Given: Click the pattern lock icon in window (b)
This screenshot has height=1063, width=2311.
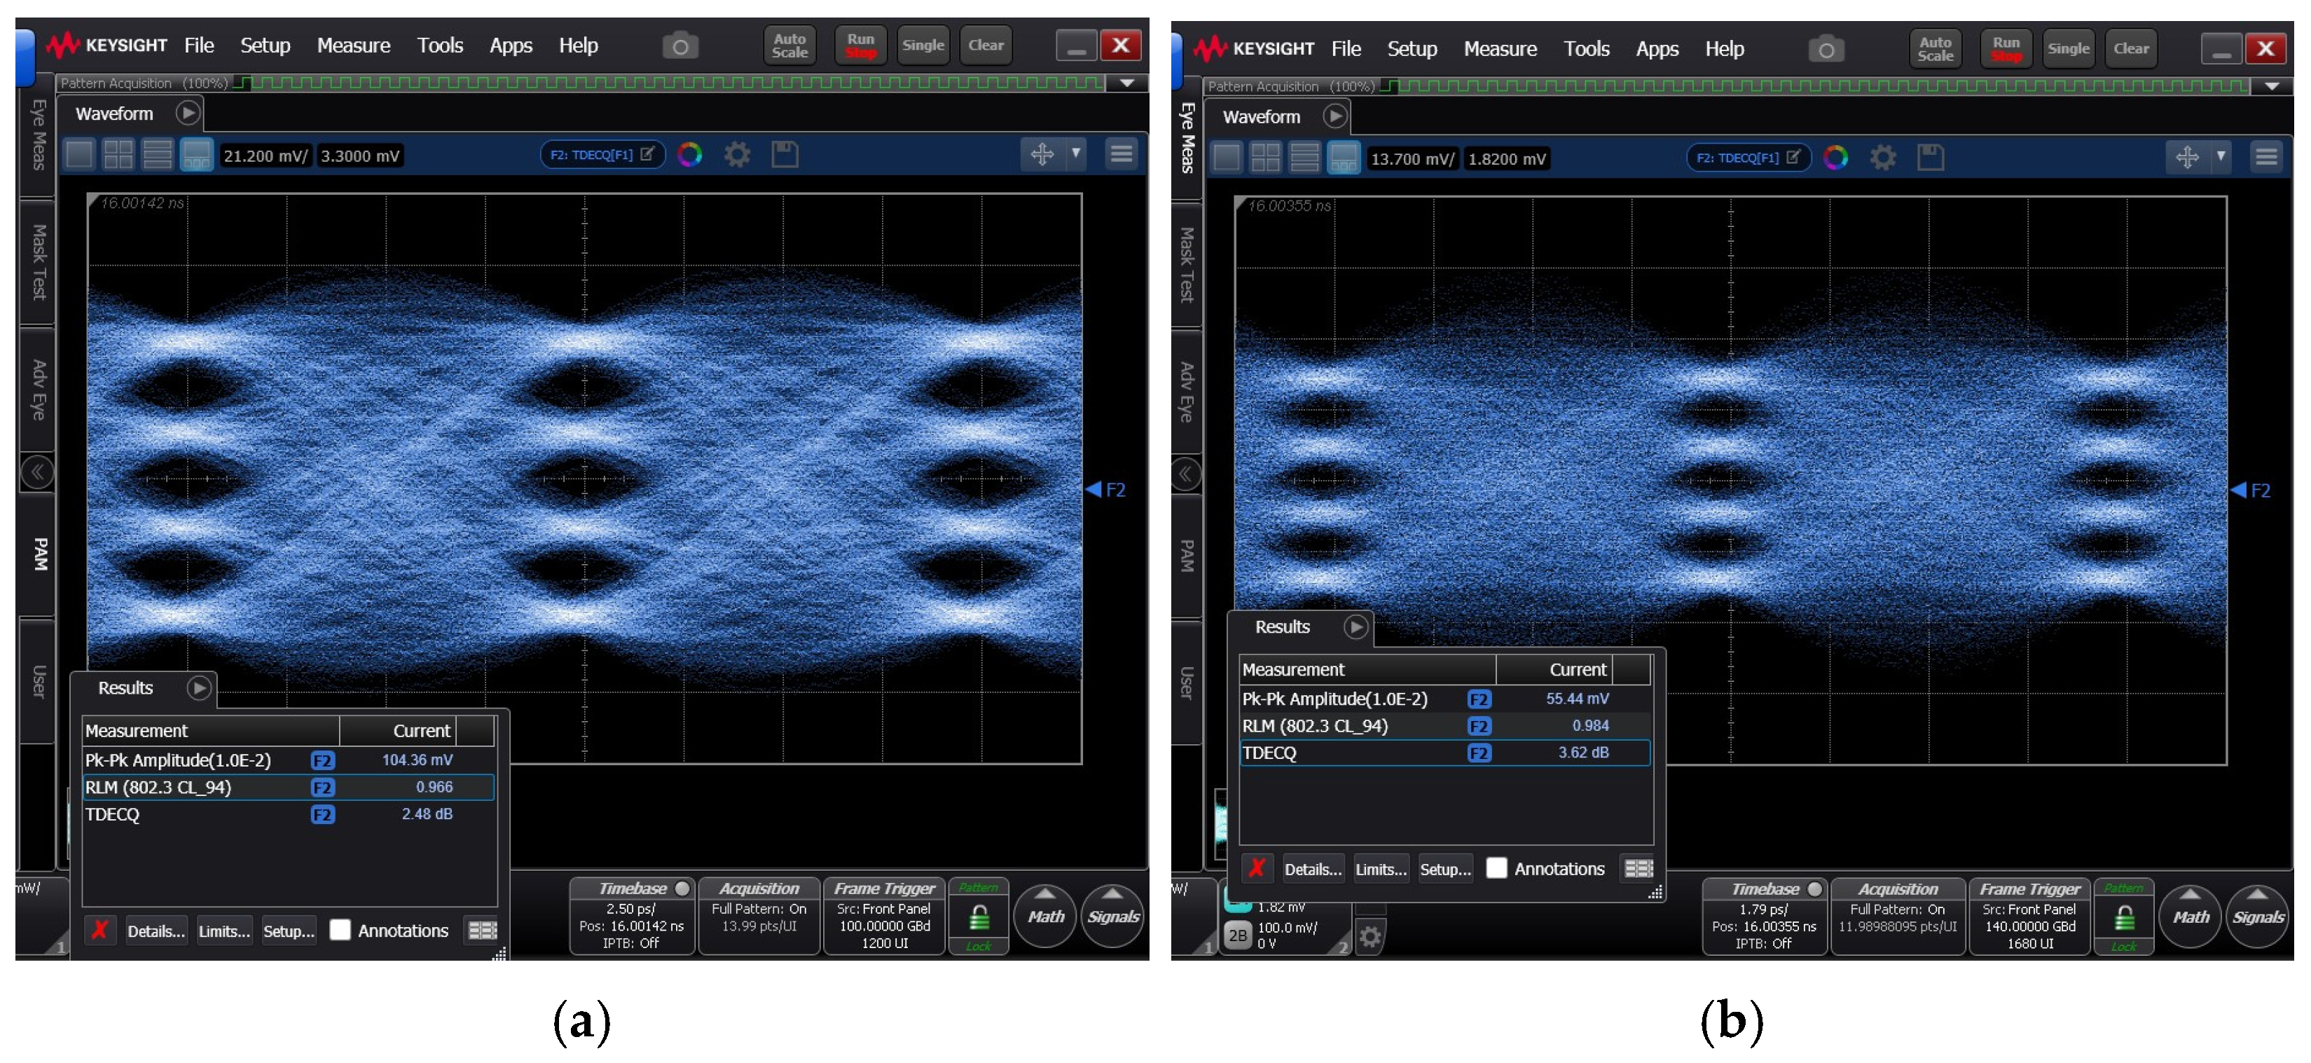Looking at the screenshot, I should point(2123,918).
